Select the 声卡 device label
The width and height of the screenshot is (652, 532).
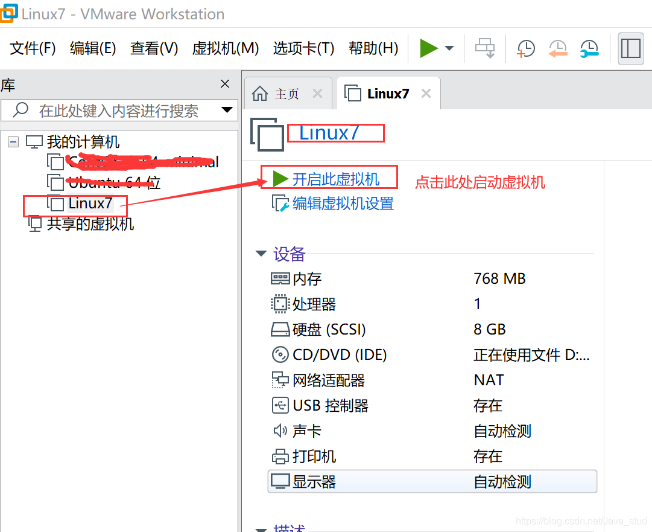coord(307,431)
